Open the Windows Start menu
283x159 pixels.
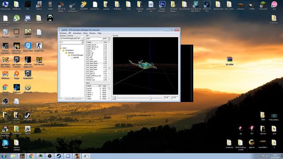pos(4,156)
